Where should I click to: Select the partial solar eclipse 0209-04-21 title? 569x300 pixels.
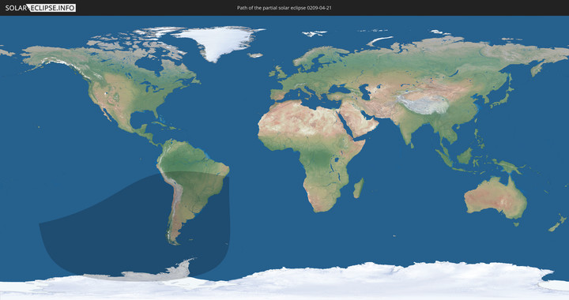click(284, 8)
